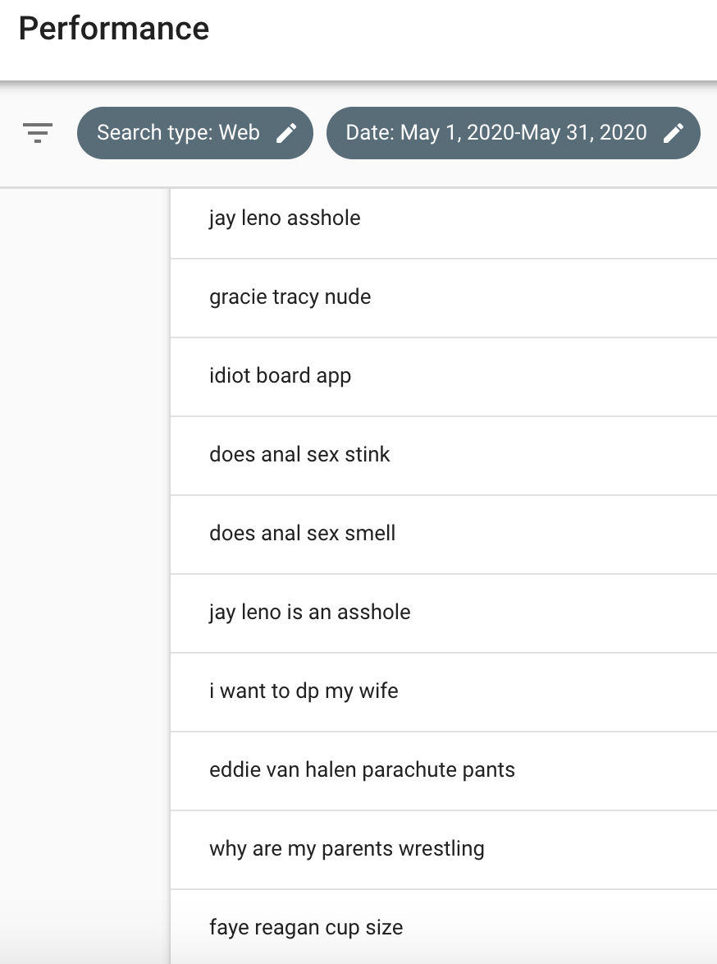Screen dimensions: 717x964
Task: Click the pencil icon on Search type chip
Action: click(x=286, y=133)
